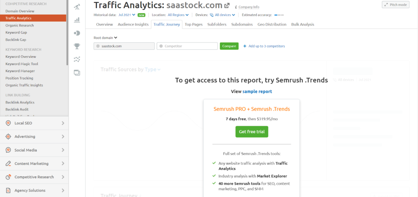Switch to the Audience Insights tab

coord(133,24)
